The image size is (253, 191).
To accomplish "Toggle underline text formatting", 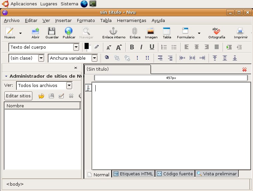I will tap(152, 47).
